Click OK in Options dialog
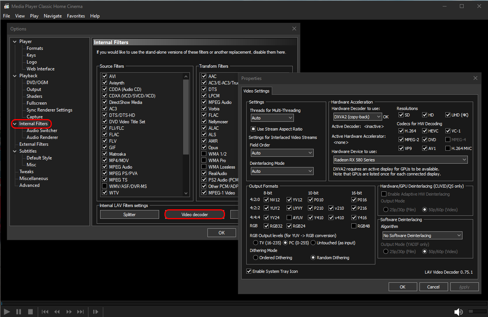Screen dimensions: 488x317 [222, 233]
